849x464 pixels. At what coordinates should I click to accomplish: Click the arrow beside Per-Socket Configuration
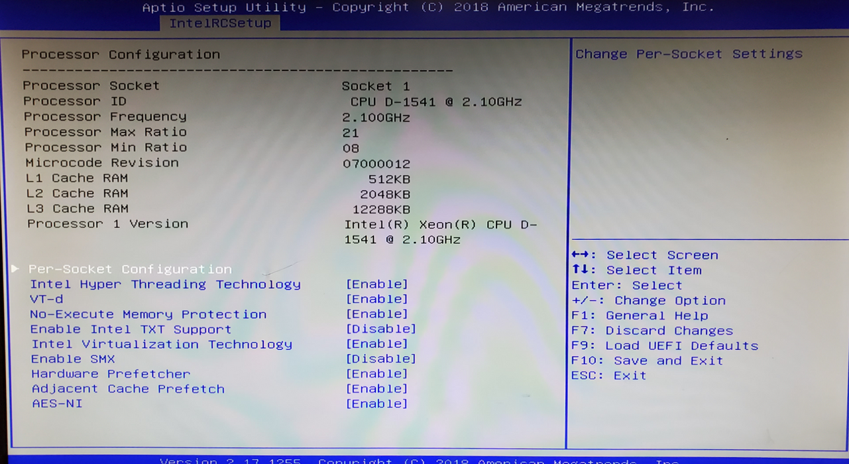coord(15,268)
